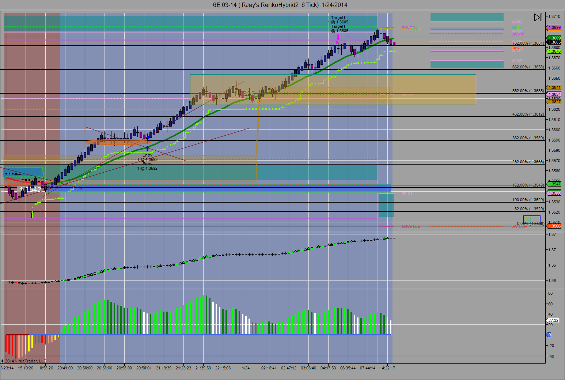Click the 21:39:53 time axis label
The image size is (565, 380).
pyautogui.click(x=203, y=368)
